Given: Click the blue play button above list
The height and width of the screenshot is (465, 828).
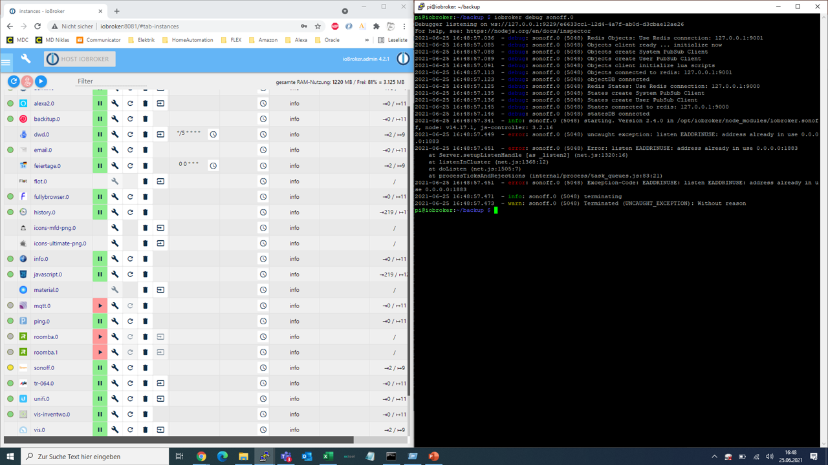Looking at the screenshot, I should click(x=41, y=81).
